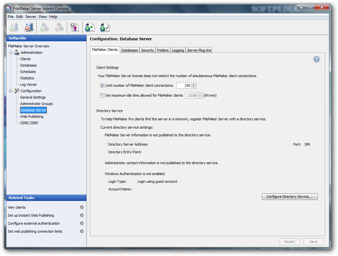Click the Stop Web Publishing Engine gears icon
338x256 pixels.
pos(59,28)
